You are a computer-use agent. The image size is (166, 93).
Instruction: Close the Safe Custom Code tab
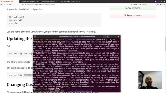pos(57,2)
